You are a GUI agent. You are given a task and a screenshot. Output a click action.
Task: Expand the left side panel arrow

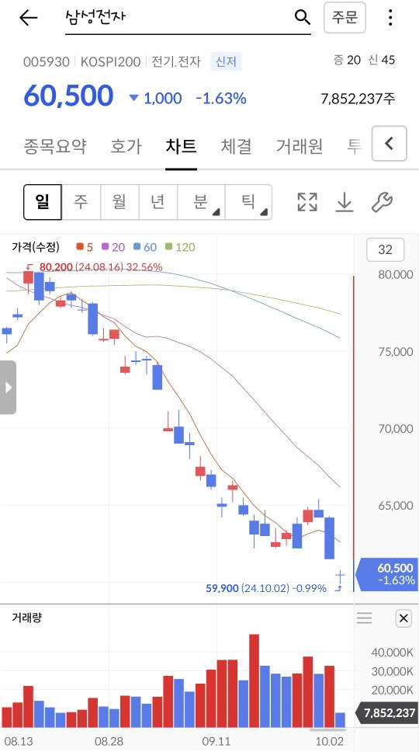coord(8,387)
